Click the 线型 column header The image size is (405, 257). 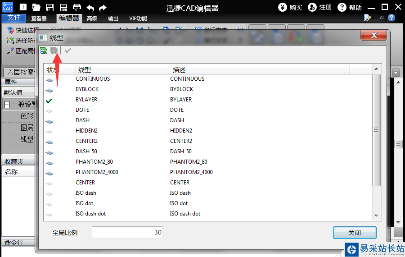tap(122, 69)
